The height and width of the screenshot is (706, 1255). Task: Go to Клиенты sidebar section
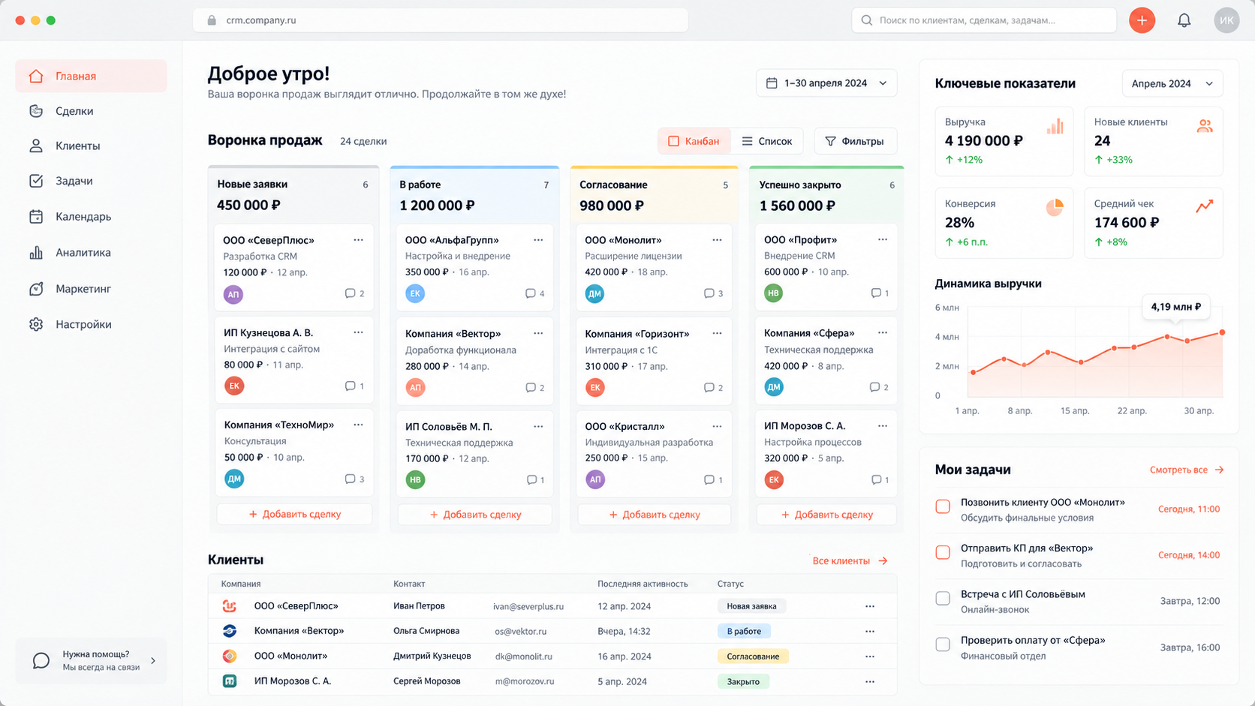[x=91, y=146]
